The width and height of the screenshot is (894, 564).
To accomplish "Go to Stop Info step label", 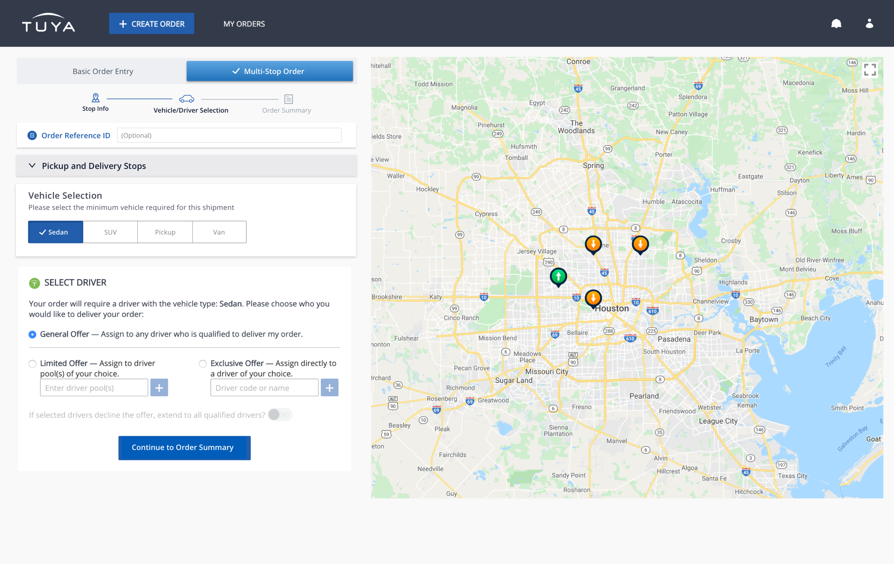I will point(95,109).
